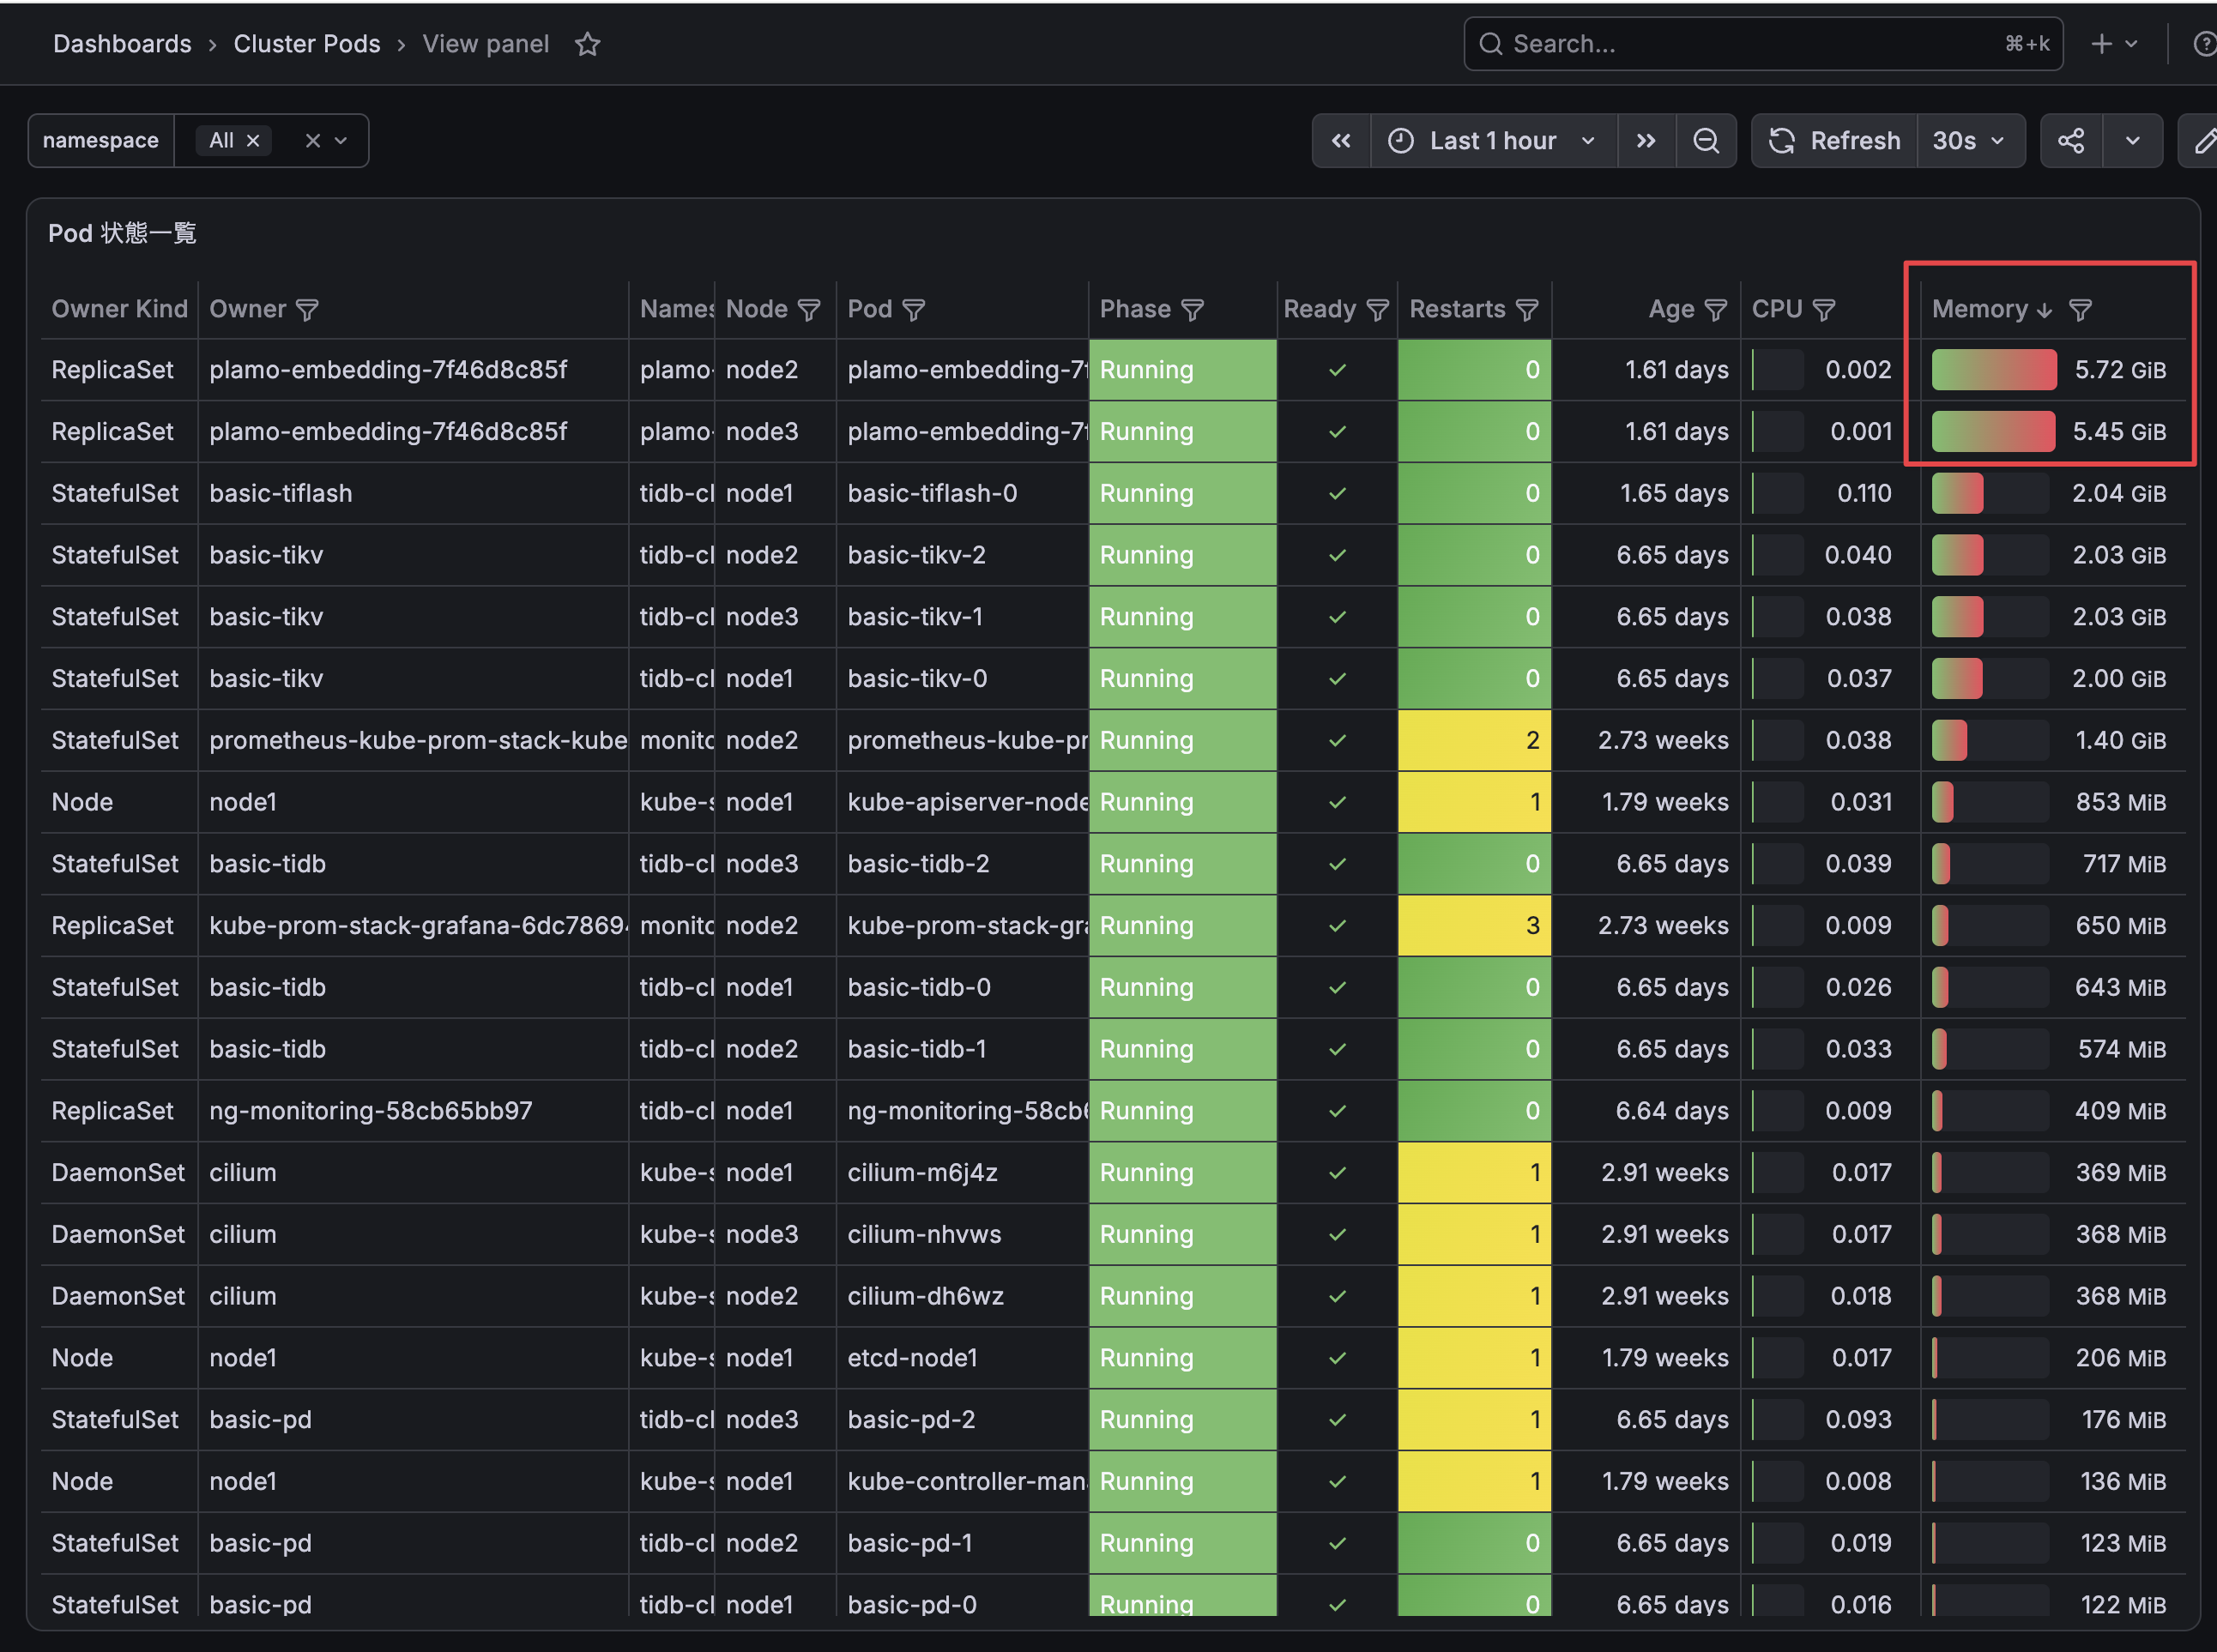Click restarts value 2 for prometheus
2217x1652 pixels.
pyautogui.click(x=1474, y=741)
